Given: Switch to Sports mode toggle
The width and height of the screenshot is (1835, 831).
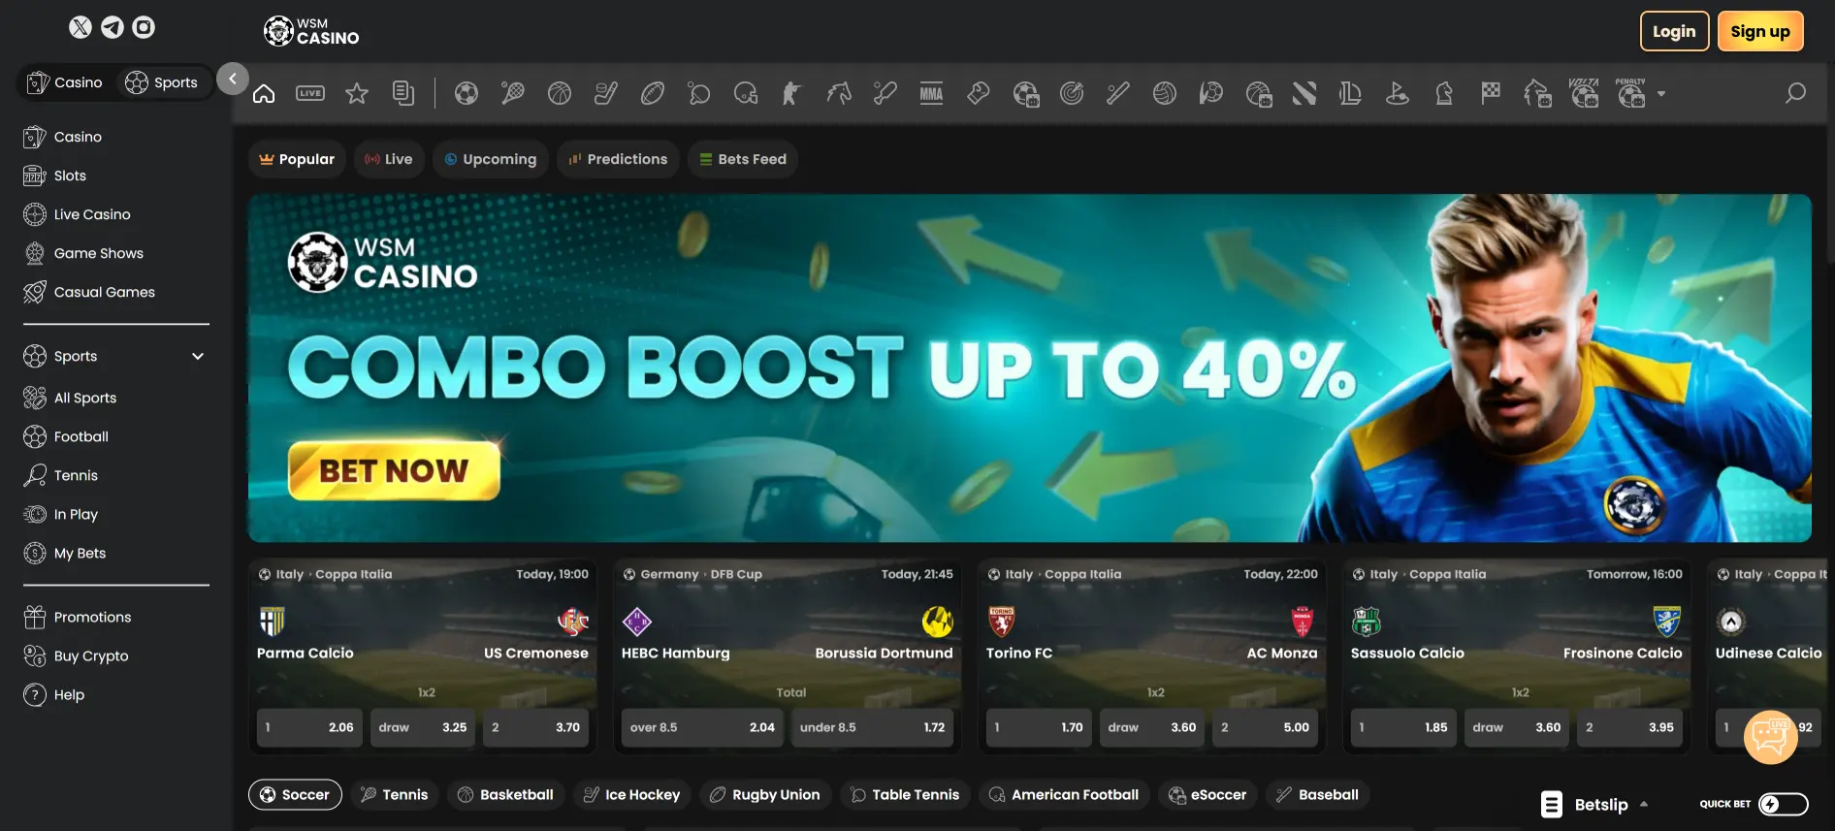Looking at the screenshot, I should point(162,82).
